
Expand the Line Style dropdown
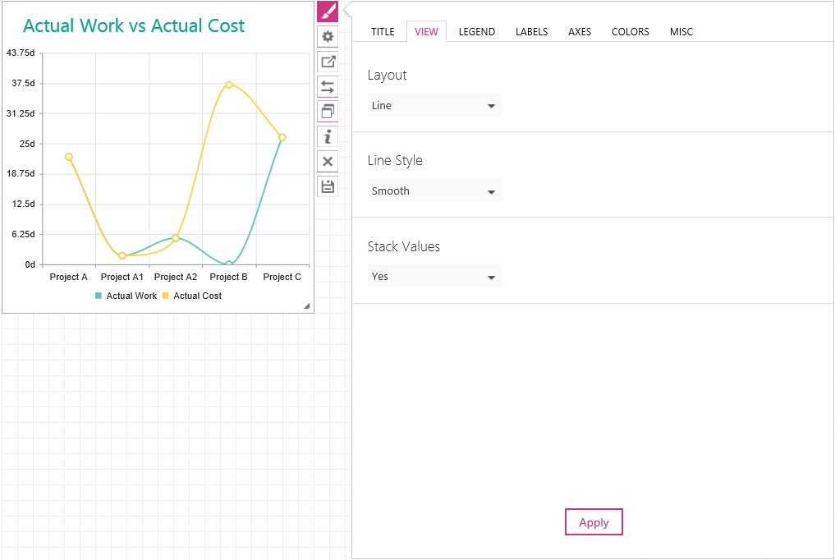pos(434,190)
